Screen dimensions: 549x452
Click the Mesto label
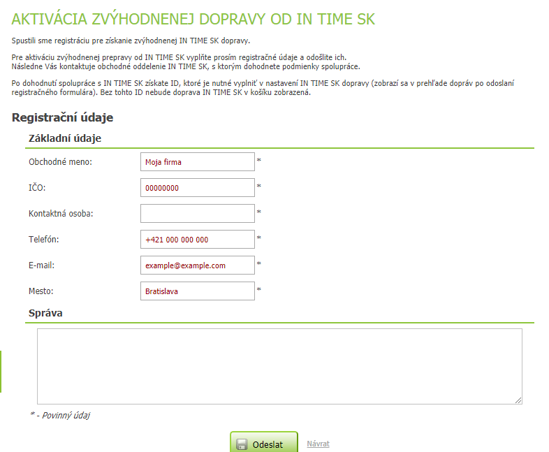coord(41,291)
